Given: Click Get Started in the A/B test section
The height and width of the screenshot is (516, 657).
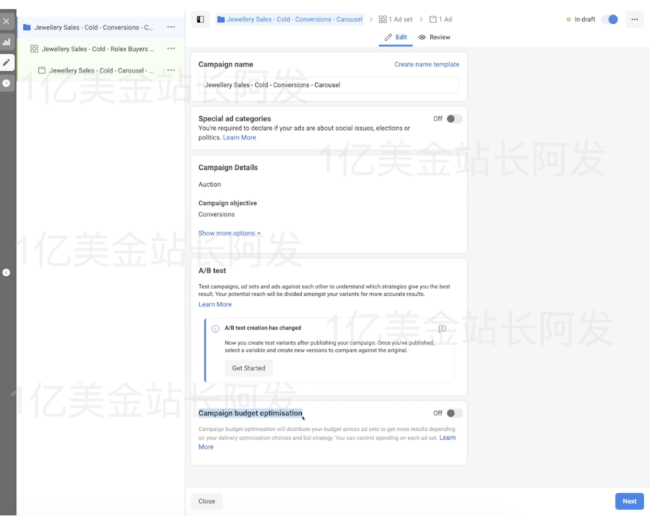Looking at the screenshot, I should [x=248, y=368].
